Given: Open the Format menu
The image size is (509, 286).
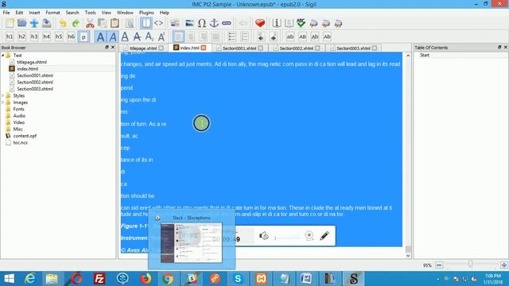Looking at the screenshot, I should [x=52, y=13].
